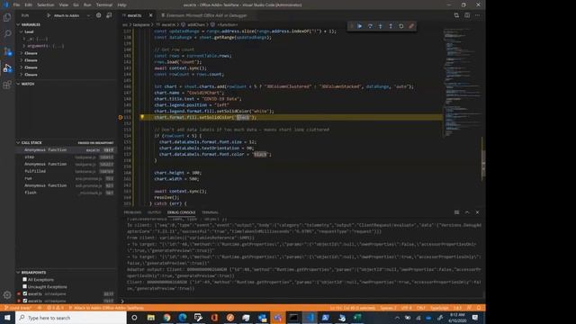Open the Search view in activity bar

pos(7,34)
